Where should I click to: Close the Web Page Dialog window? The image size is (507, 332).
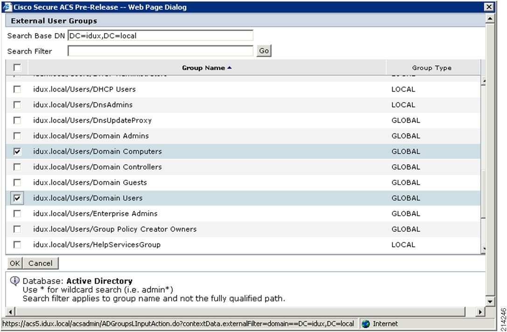point(489,7)
